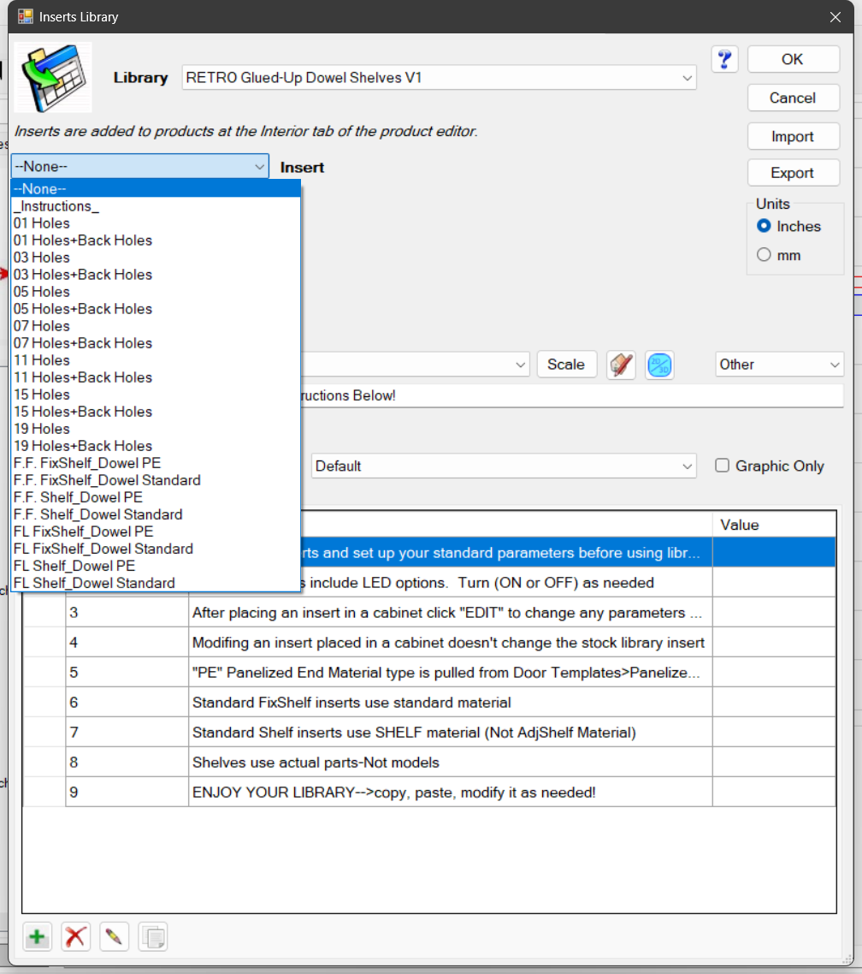This screenshot has height=974, width=862.
Task: Click the Import button
Action: (x=793, y=137)
